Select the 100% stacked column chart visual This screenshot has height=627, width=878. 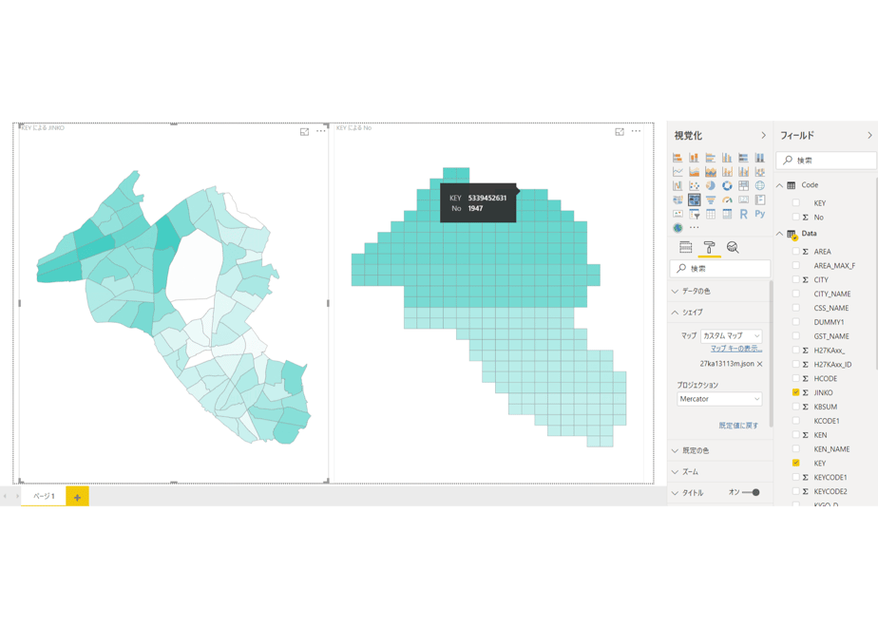click(x=760, y=158)
